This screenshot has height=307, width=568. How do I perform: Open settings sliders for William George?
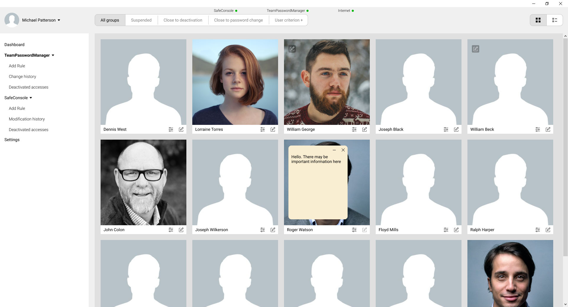[x=354, y=129]
